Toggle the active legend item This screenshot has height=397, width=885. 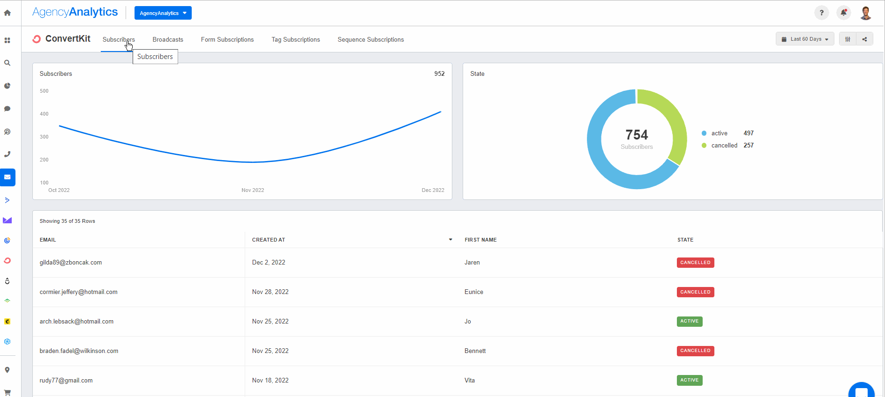coord(719,133)
